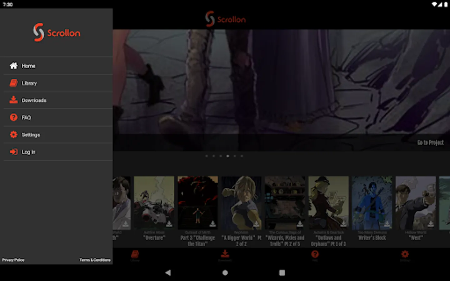
Task: Tap the Go to Project button
Action: (x=430, y=143)
